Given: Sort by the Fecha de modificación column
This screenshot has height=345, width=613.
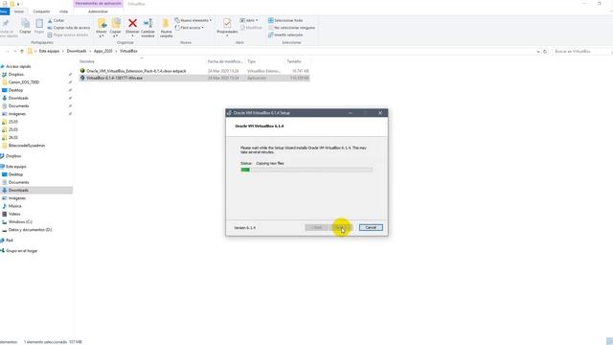Looking at the screenshot, I should click(226, 61).
